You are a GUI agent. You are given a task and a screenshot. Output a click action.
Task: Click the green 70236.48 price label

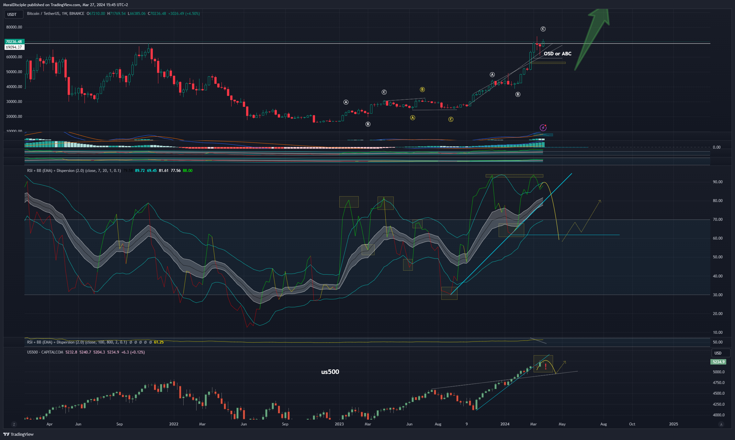tap(14, 42)
